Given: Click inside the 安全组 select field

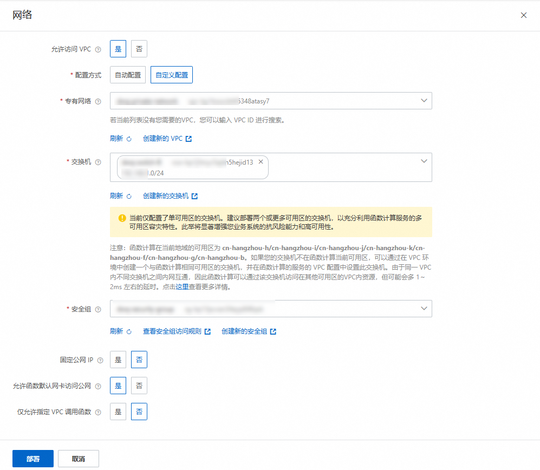Looking at the screenshot, I should 271,309.
